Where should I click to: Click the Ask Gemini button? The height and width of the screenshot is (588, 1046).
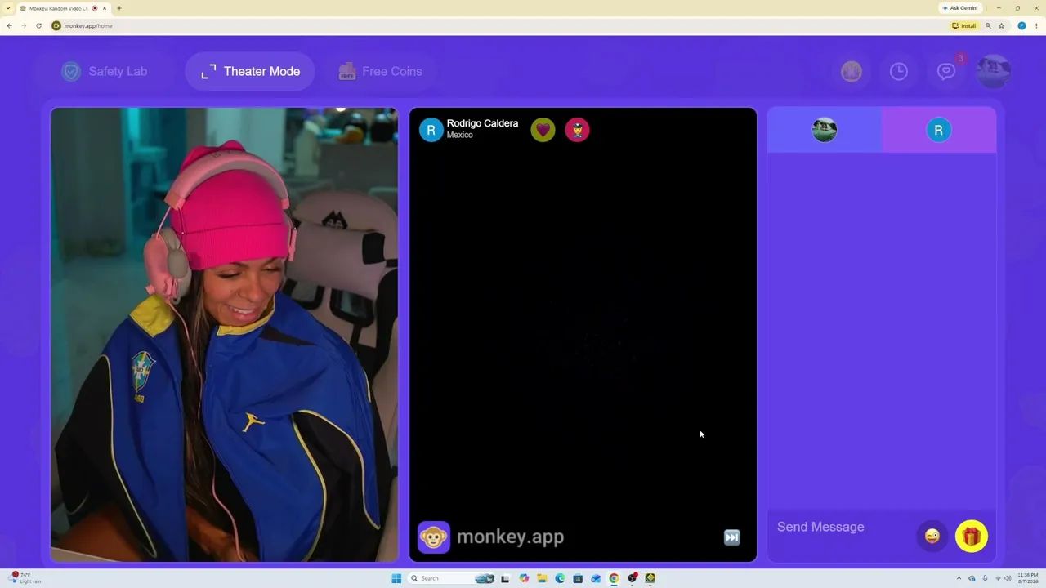[x=960, y=8]
